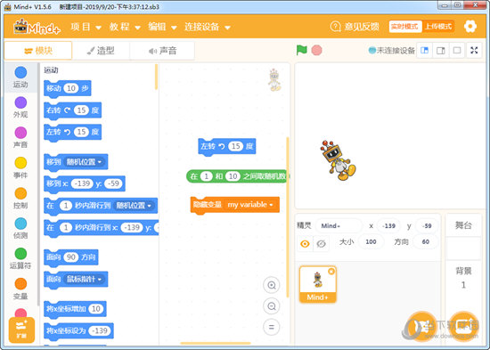Click the 右转 15 度 block

click(72, 110)
